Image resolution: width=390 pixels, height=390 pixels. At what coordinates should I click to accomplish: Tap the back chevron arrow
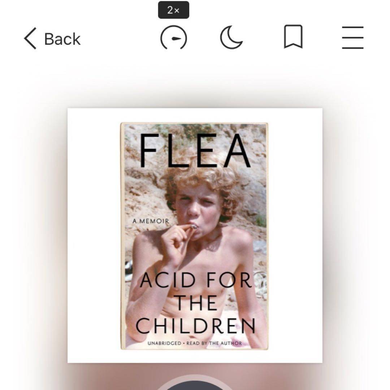pyautogui.click(x=30, y=38)
